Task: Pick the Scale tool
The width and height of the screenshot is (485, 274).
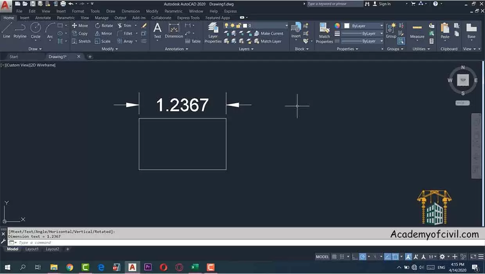Action: point(102,41)
